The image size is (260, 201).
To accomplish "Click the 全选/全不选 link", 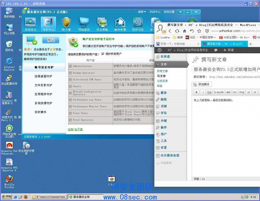I will pyautogui.click(x=75, y=129).
